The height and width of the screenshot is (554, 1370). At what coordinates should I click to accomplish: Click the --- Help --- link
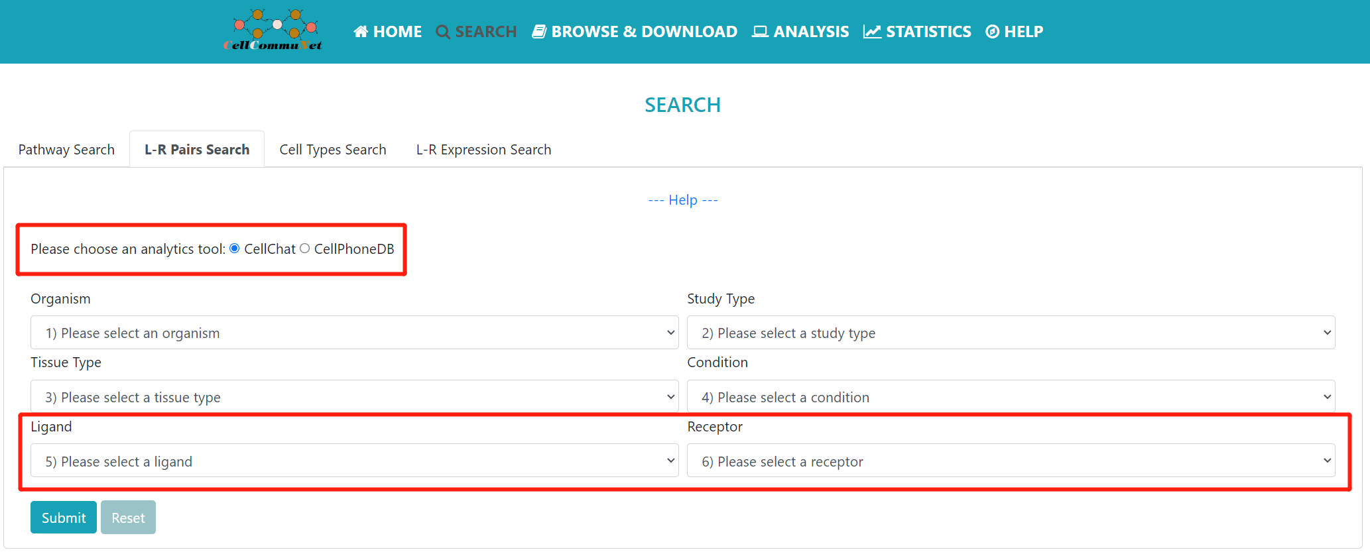click(683, 200)
